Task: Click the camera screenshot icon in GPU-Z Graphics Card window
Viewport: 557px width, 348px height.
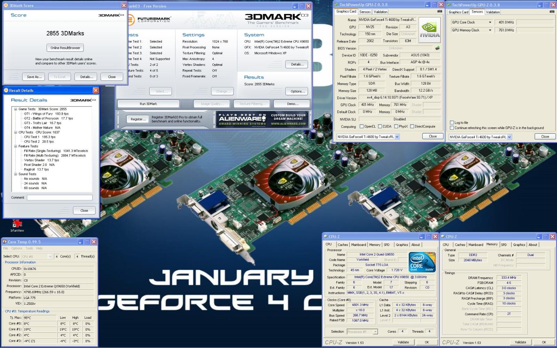Action: point(439,11)
